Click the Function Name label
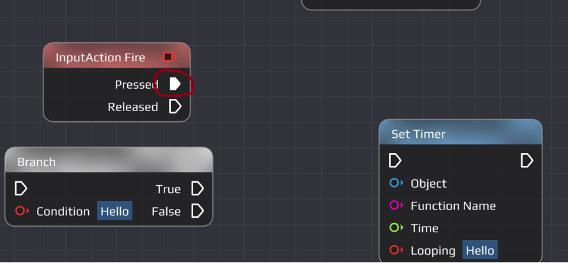Viewport: 568px width, 263px height. (x=453, y=206)
